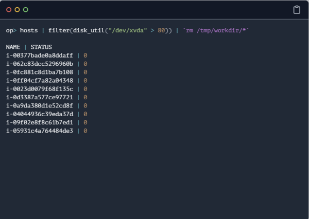The width and height of the screenshot is (309, 219).
Task: Click the yellow minimize dot
Action: (17, 10)
